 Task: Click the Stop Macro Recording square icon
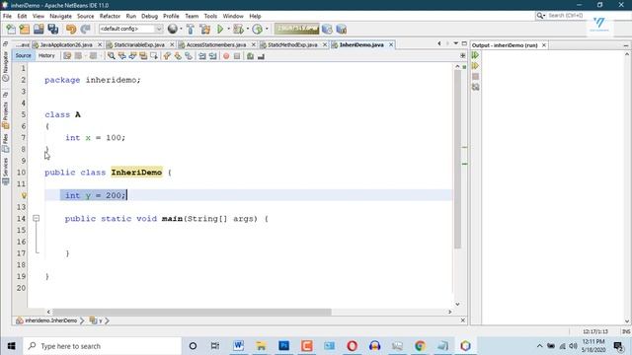pos(237,56)
